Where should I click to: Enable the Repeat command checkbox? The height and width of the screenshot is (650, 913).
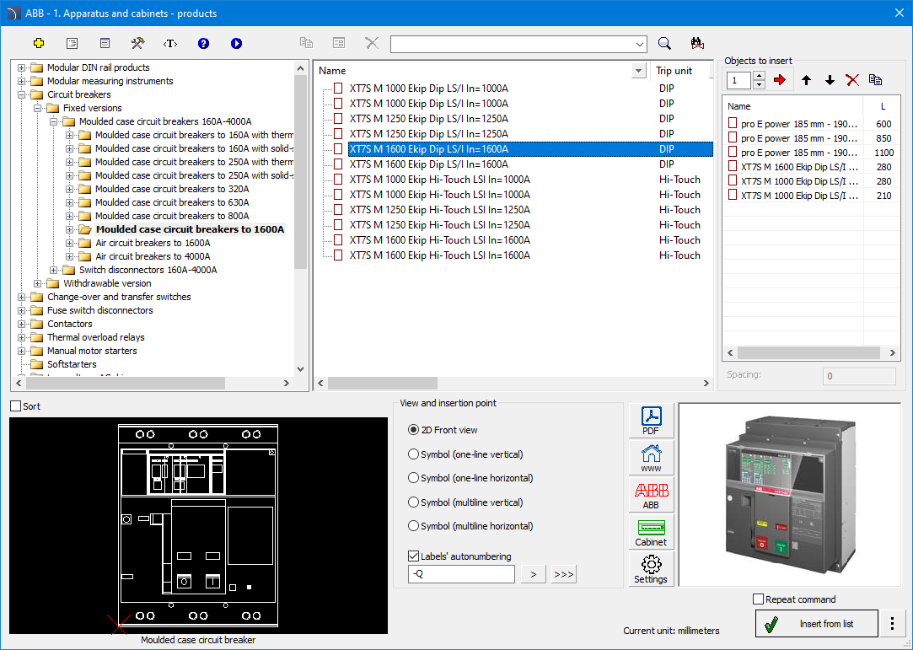tap(758, 599)
